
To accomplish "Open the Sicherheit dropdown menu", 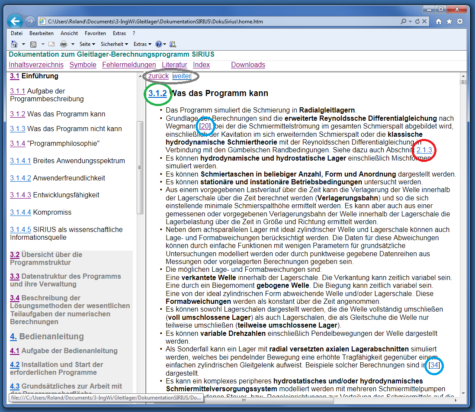I will coord(114,44).
